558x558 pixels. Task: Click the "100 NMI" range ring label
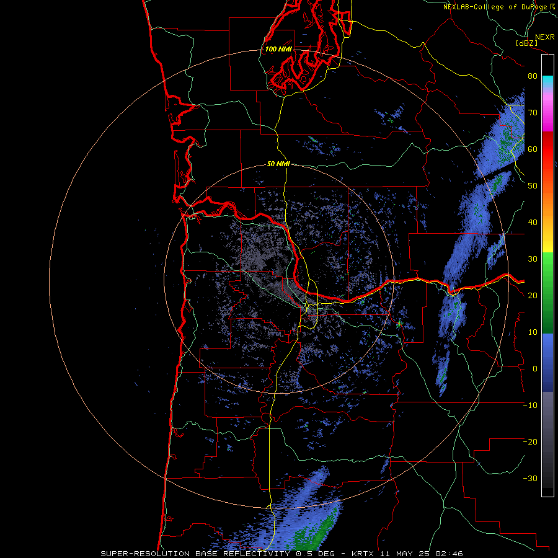pyautogui.click(x=278, y=49)
